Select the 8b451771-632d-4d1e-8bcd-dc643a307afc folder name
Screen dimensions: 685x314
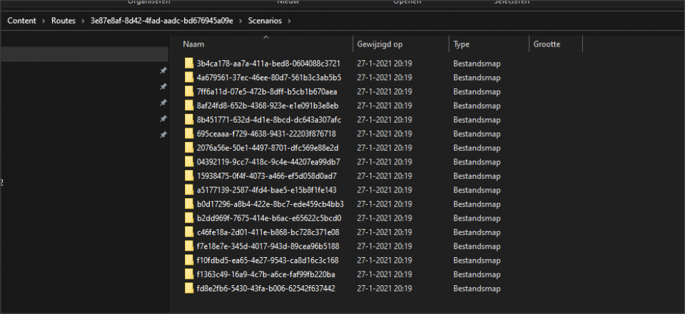pyautogui.click(x=269, y=120)
